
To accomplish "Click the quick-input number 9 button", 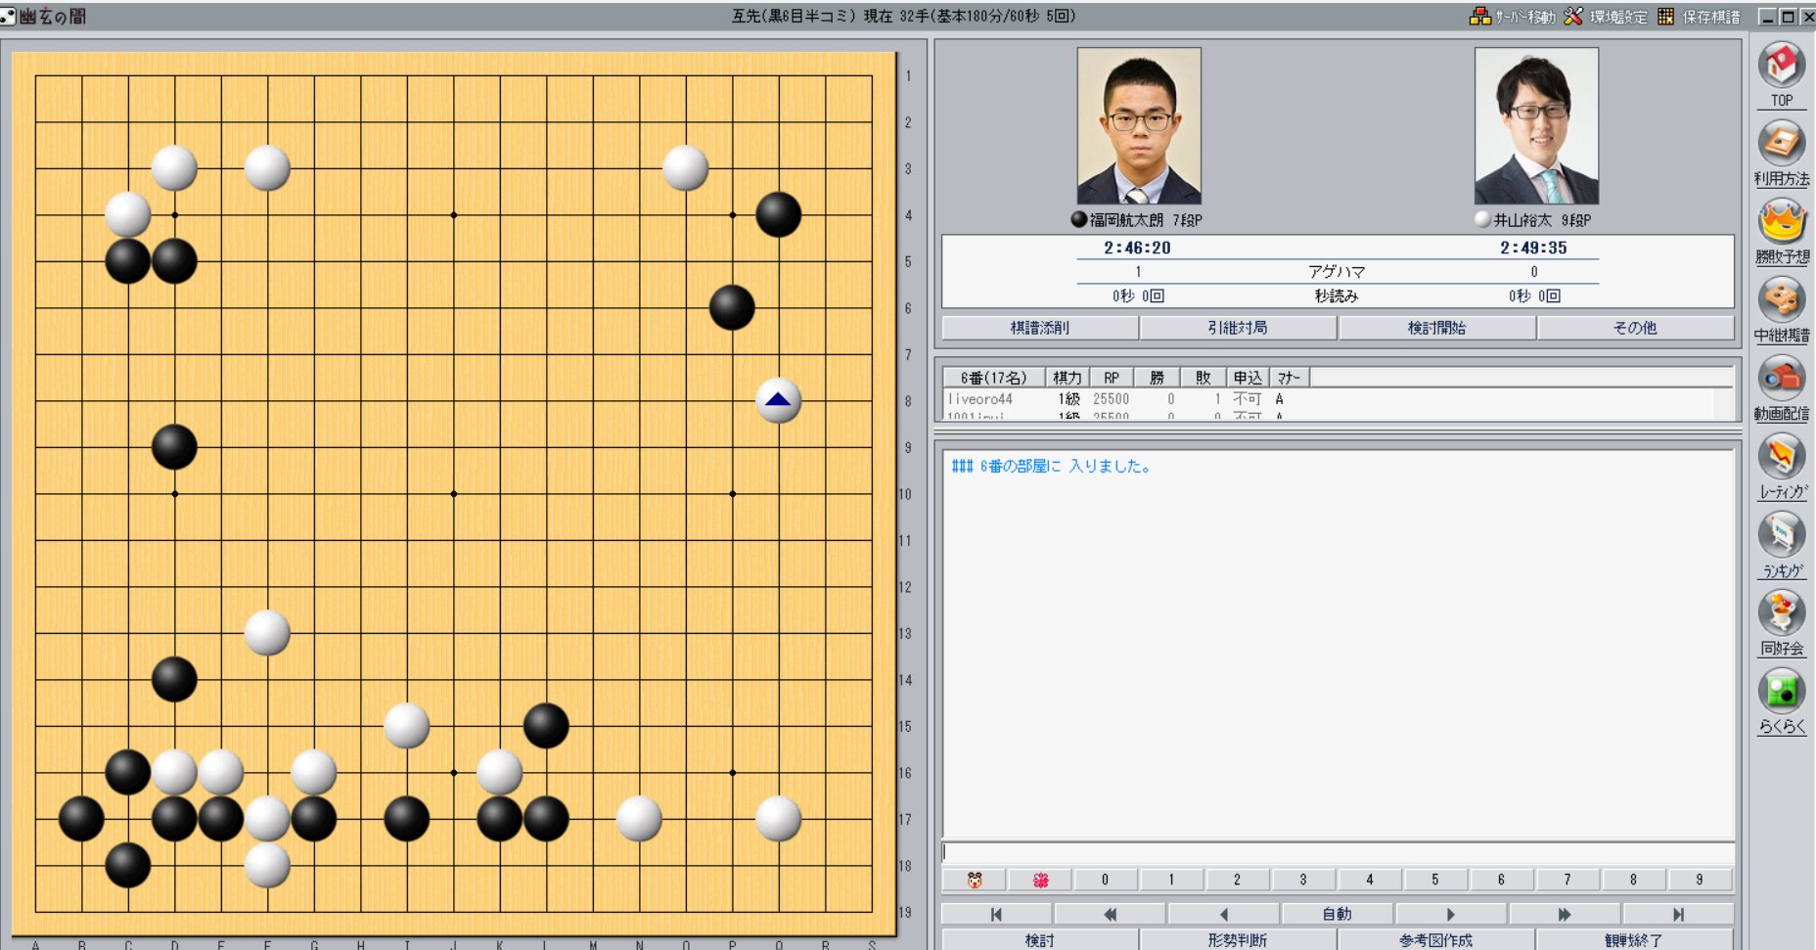I will click(x=1700, y=880).
